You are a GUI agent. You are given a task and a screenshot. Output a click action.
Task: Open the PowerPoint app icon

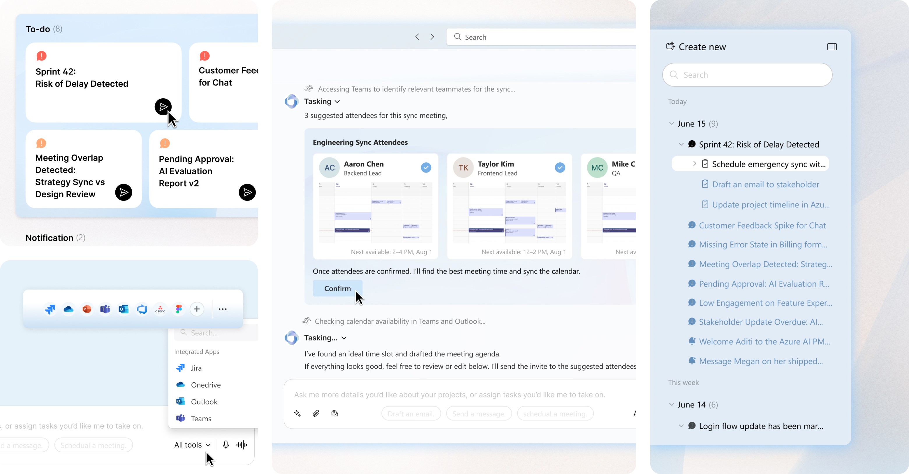tap(87, 309)
